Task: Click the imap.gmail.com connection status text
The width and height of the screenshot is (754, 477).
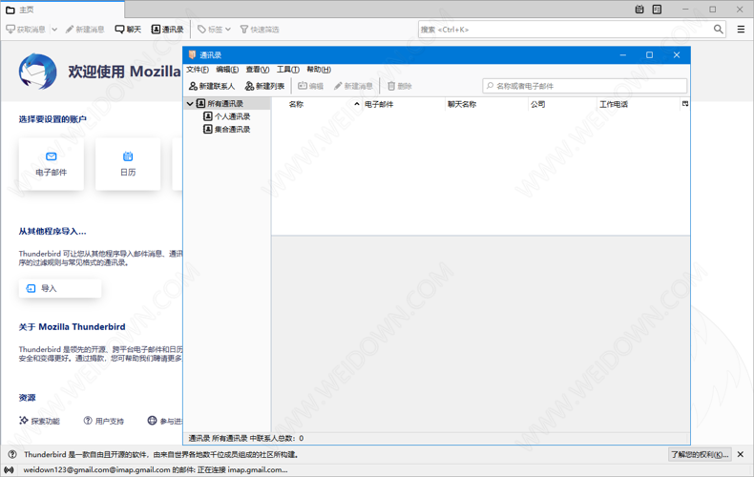Action: click(x=156, y=469)
